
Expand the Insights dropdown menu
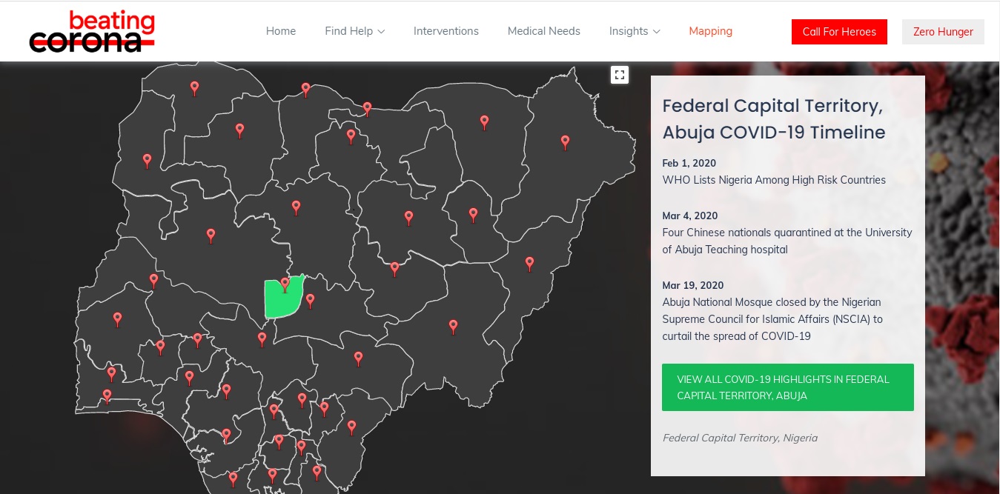tap(635, 31)
